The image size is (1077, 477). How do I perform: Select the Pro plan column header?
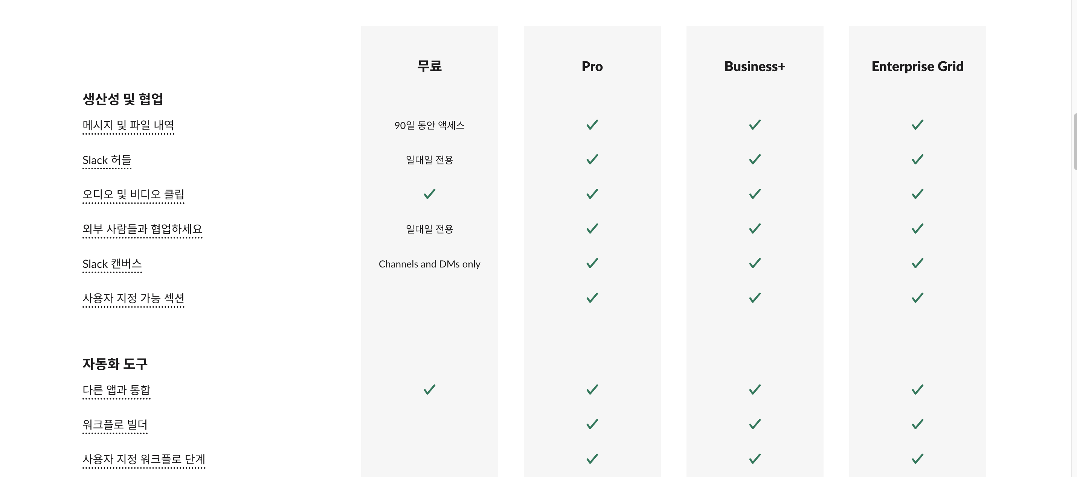click(x=592, y=66)
